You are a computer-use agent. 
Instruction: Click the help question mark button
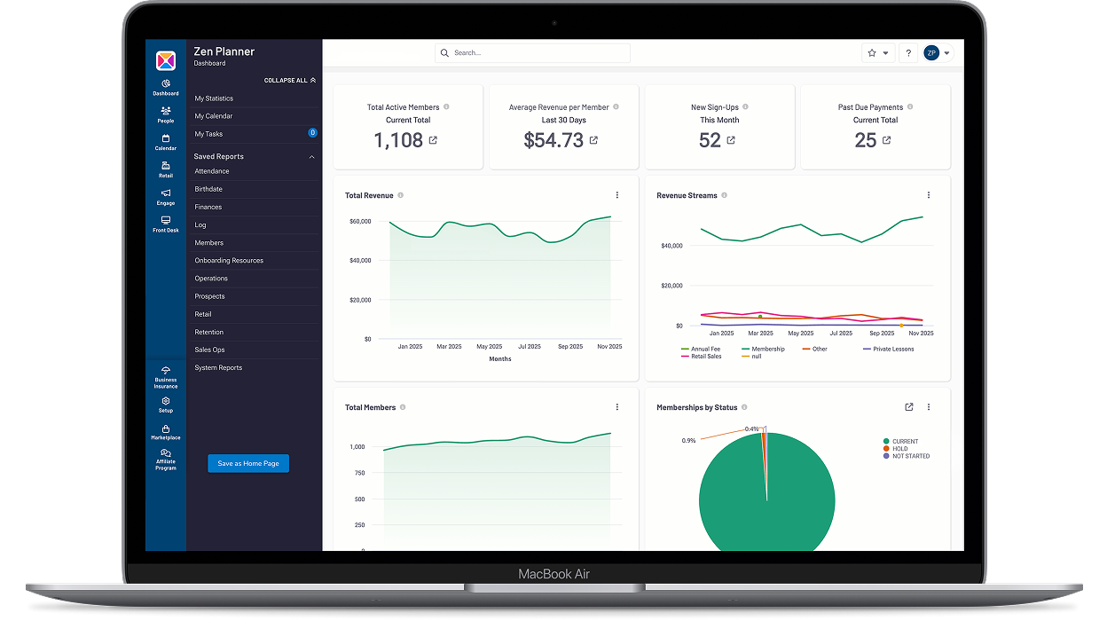coord(908,53)
